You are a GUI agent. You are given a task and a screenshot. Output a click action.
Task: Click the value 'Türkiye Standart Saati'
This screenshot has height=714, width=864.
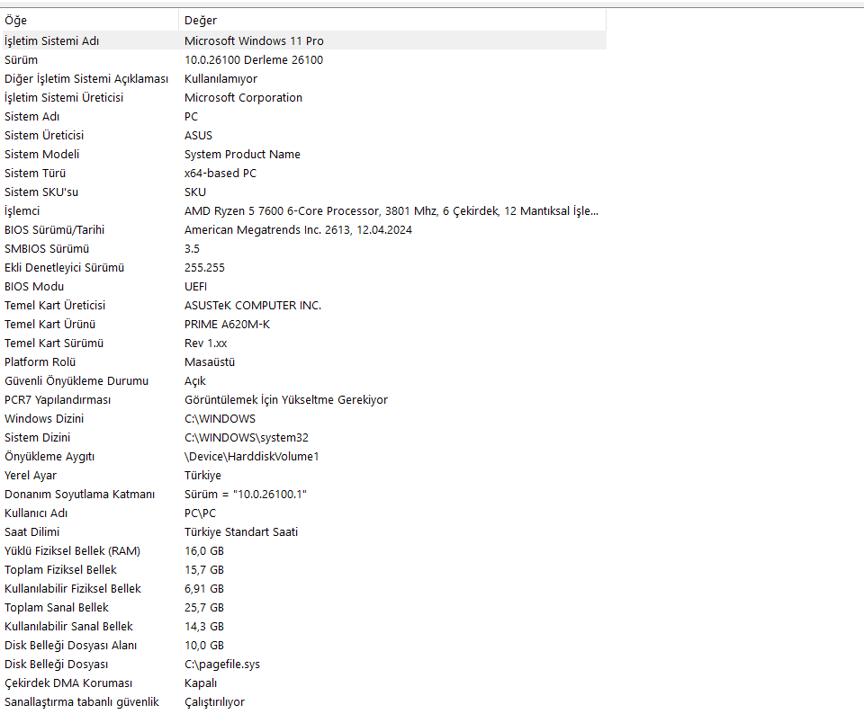tap(241, 532)
